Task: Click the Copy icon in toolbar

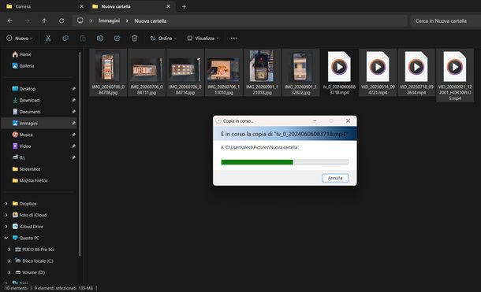Action: (65, 39)
